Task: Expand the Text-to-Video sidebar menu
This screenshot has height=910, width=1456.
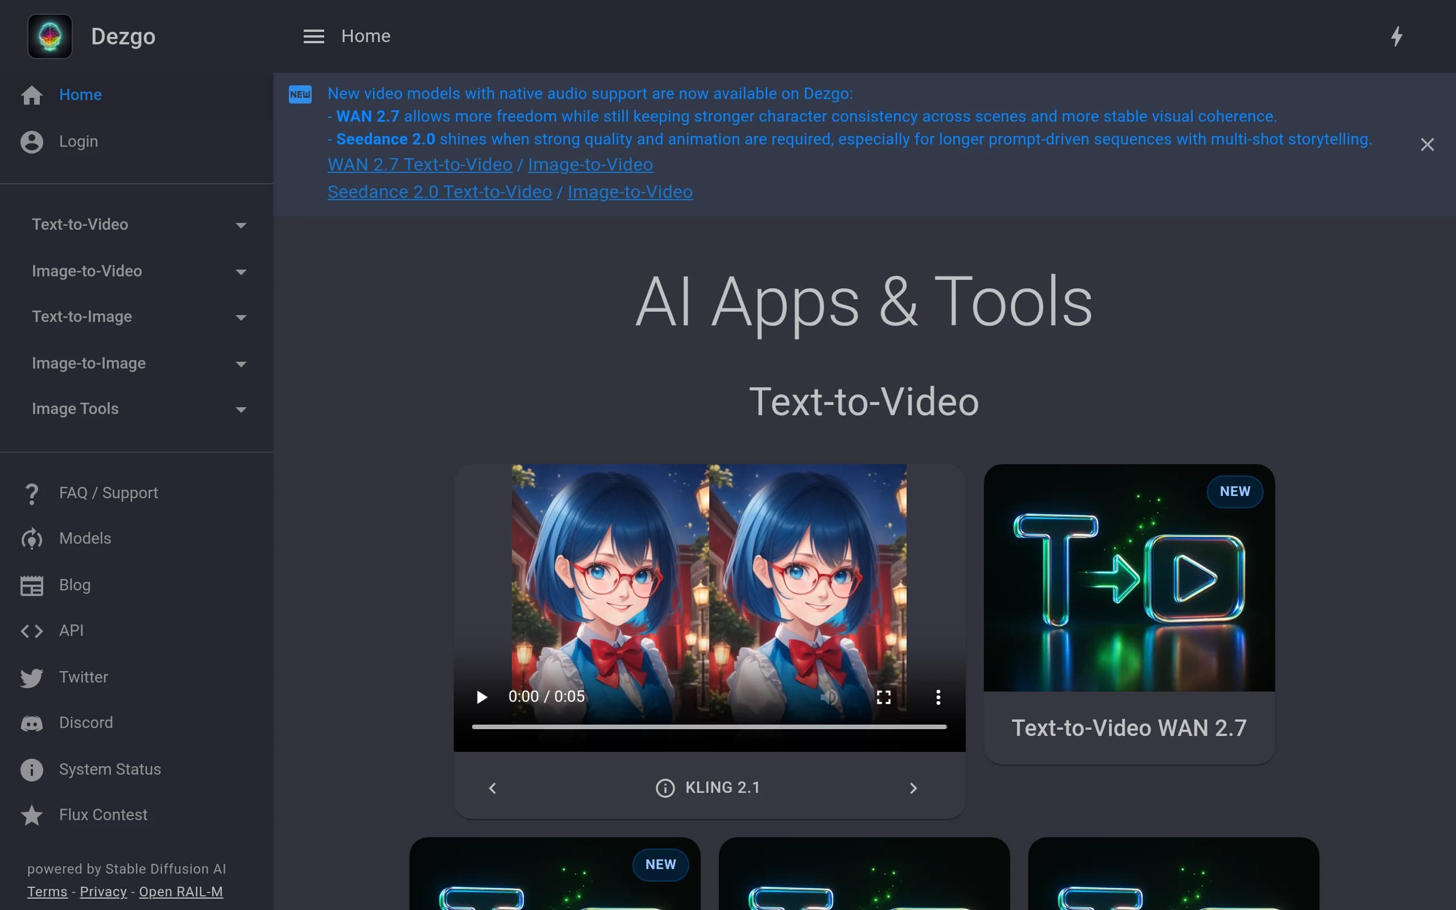Action: point(137,225)
